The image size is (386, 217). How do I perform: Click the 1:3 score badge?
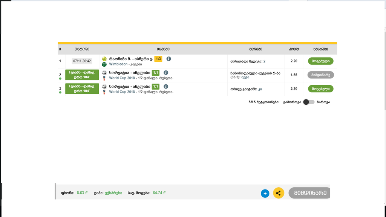(158, 59)
